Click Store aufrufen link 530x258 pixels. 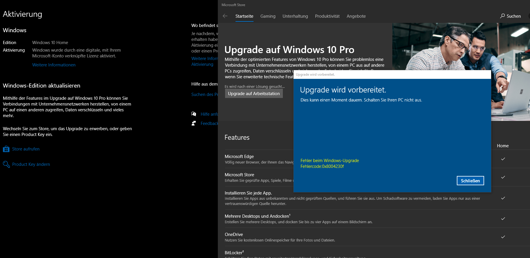[x=26, y=149]
